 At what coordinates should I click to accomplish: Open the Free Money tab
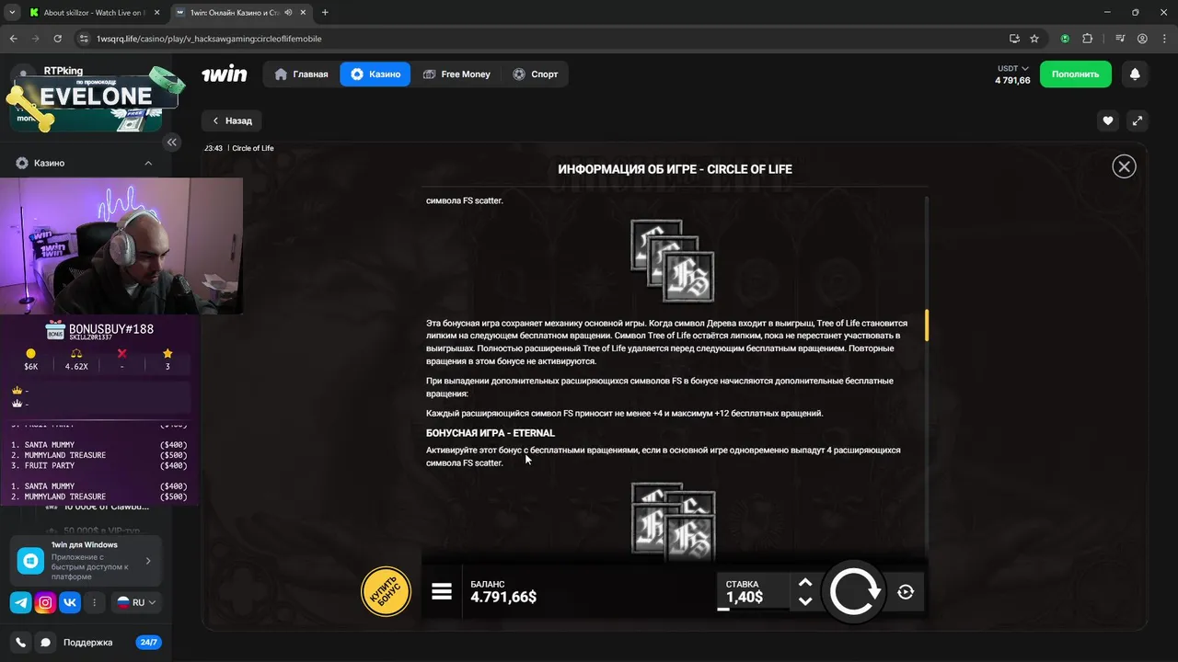pyautogui.click(x=456, y=74)
